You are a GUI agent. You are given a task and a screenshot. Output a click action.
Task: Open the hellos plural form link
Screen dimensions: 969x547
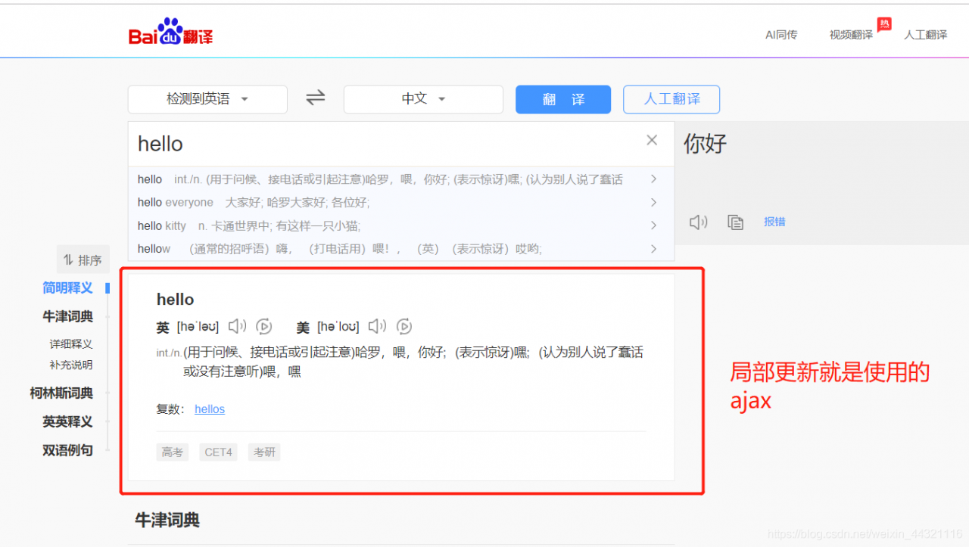209,409
